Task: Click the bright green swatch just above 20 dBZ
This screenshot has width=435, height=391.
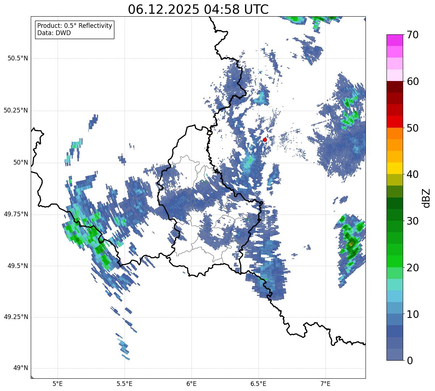Action: (x=394, y=261)
